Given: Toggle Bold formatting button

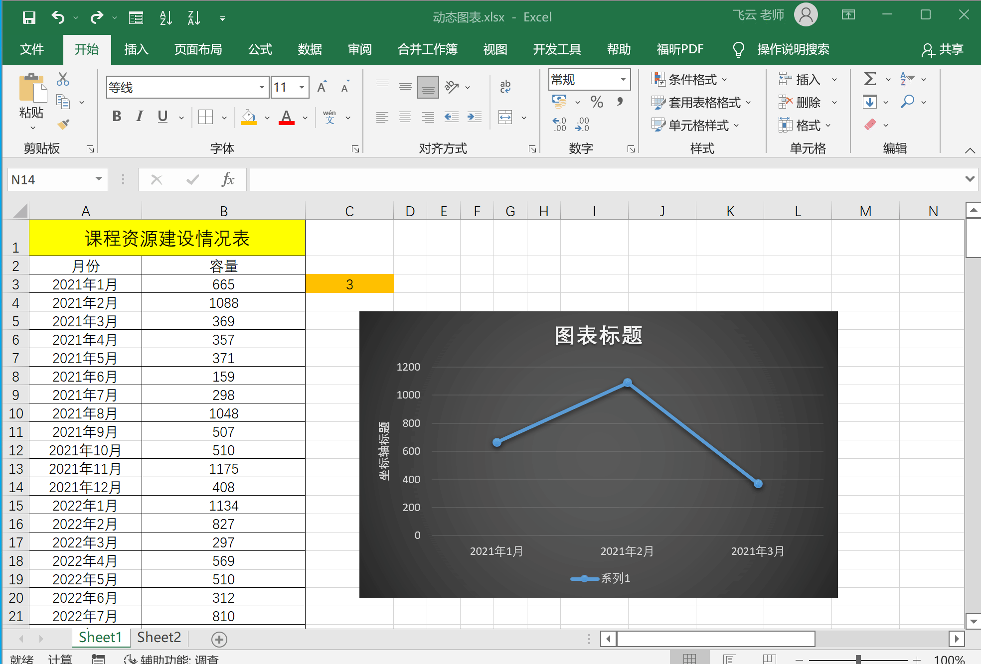Looking at the screenshot, I should (x=117, y=117).
